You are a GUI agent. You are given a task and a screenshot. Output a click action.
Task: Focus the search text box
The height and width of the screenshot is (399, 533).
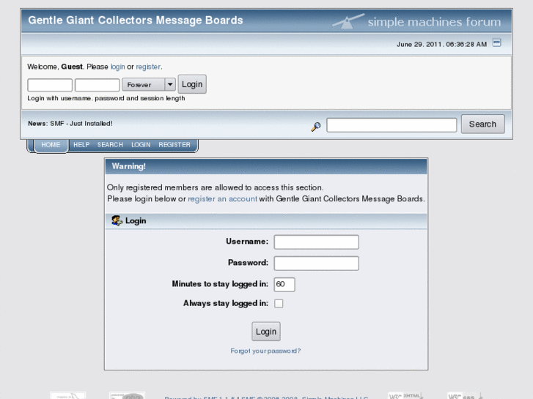tap(392, 125)
